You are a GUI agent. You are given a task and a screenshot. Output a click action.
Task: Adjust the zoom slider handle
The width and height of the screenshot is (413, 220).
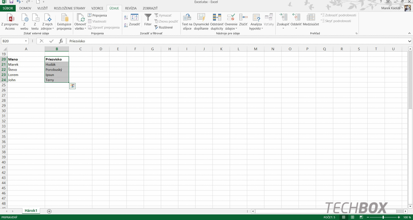383,217
